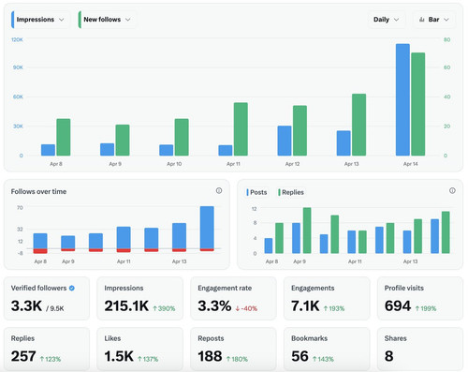Click the verified badge next to Verified followers

coord(72,288)
